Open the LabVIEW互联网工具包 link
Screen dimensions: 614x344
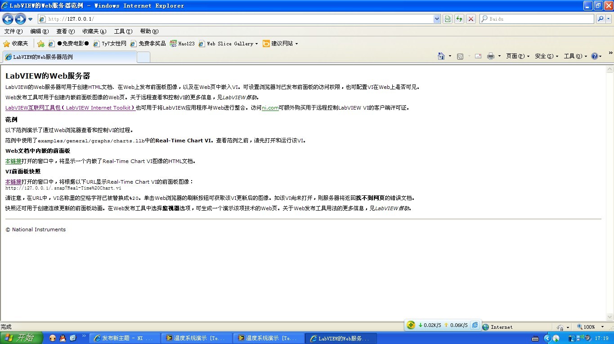pos(70,108)
